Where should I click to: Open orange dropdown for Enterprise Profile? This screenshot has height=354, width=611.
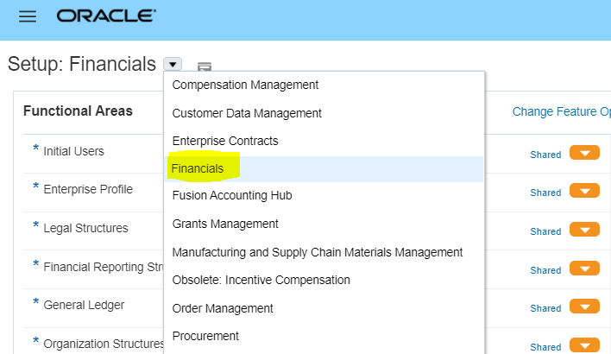coord(584,191)
